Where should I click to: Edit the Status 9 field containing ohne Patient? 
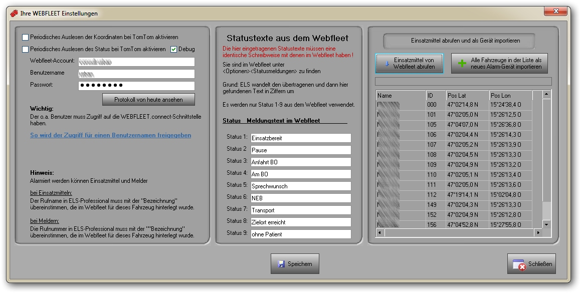tap(300, 234)
